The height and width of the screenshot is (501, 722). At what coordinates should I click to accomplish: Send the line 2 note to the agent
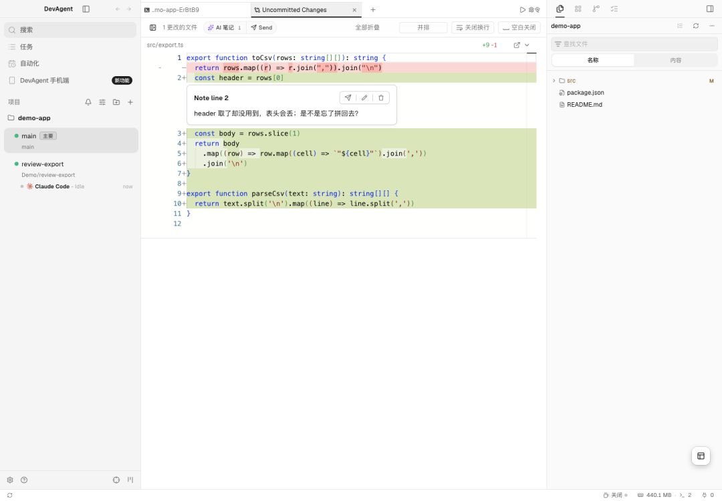pos(348,98)
